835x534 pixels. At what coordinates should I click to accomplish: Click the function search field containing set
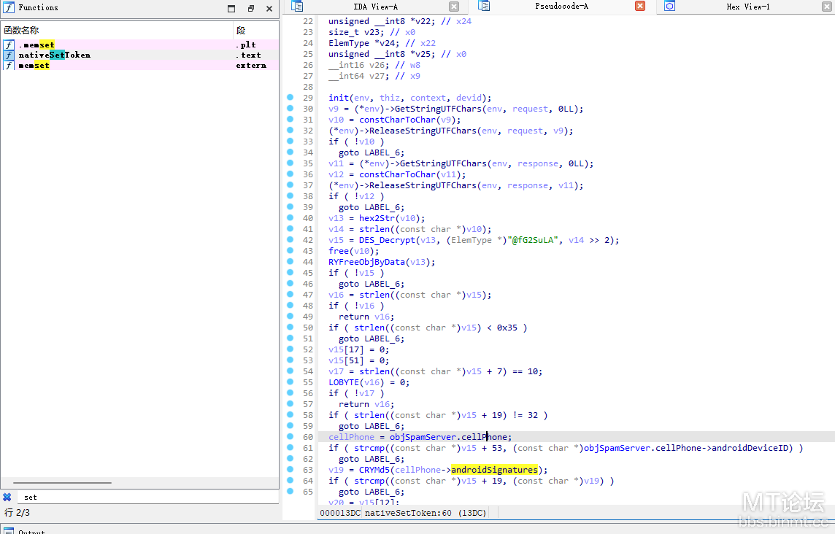(x=148, y=497)
